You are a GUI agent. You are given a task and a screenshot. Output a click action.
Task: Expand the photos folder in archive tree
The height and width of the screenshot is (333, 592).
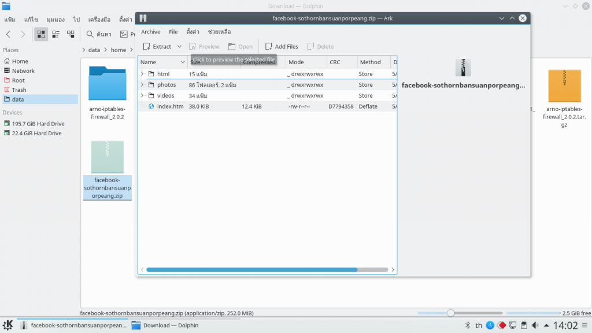(142, 84)
